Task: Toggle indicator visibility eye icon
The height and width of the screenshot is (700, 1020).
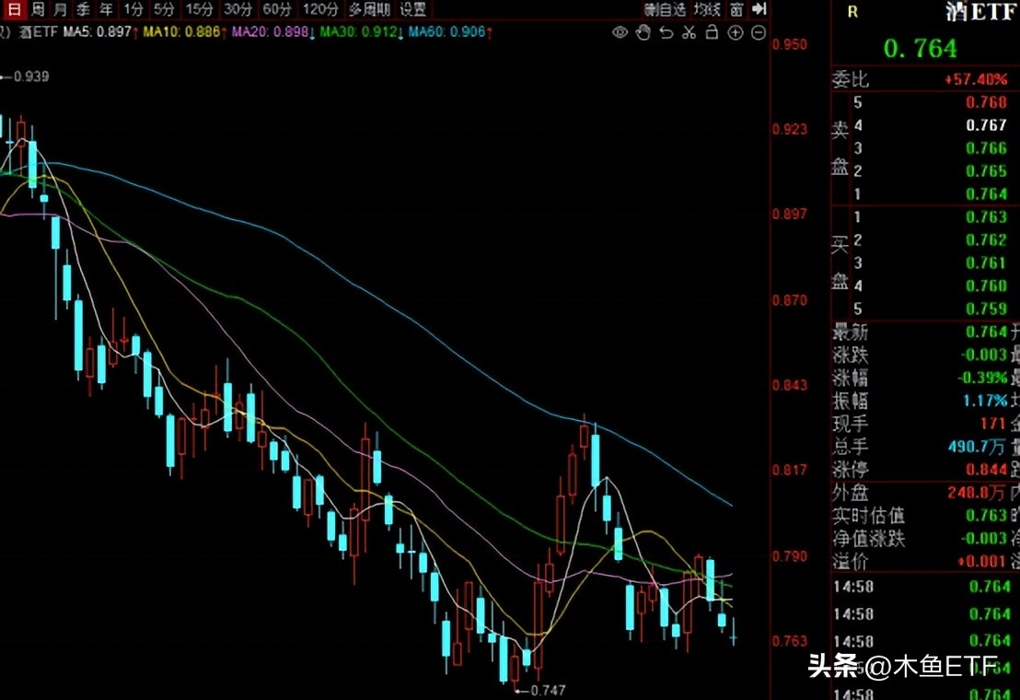Action: pyautogui.click(x=620, y=32)
